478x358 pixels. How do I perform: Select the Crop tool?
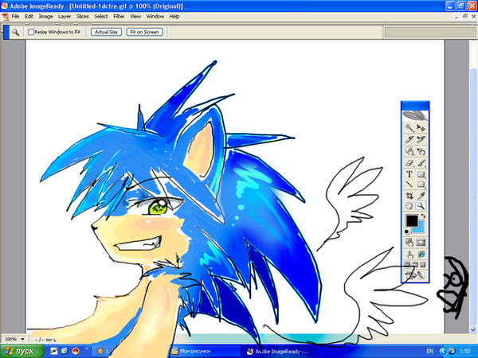409,196
